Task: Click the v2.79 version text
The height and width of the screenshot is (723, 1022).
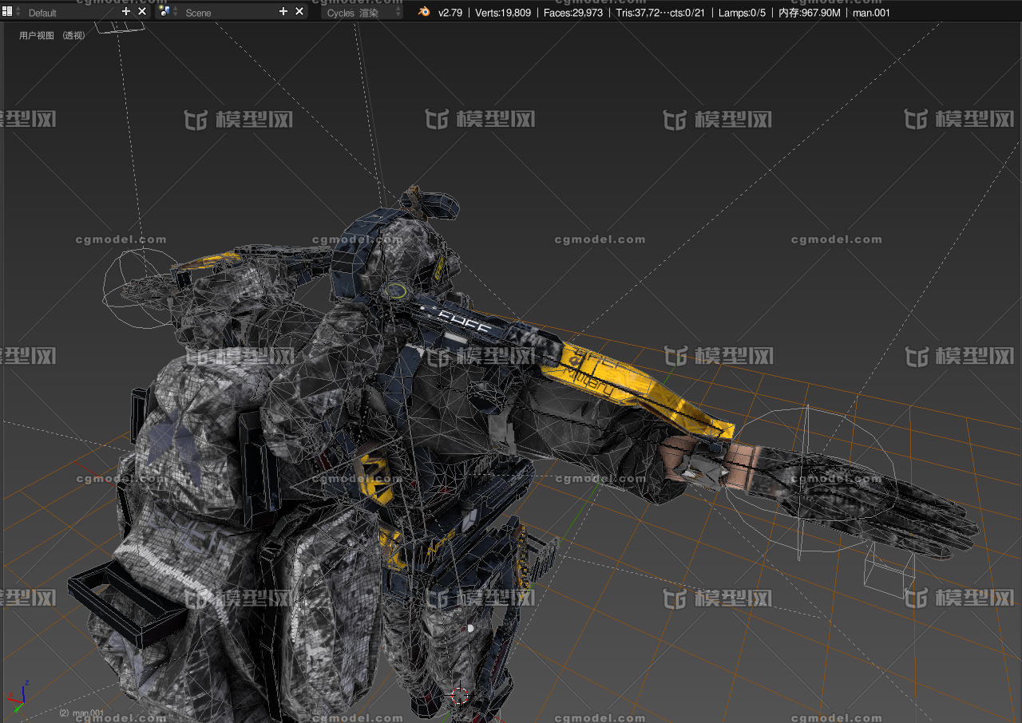Action: click(452, 13)
